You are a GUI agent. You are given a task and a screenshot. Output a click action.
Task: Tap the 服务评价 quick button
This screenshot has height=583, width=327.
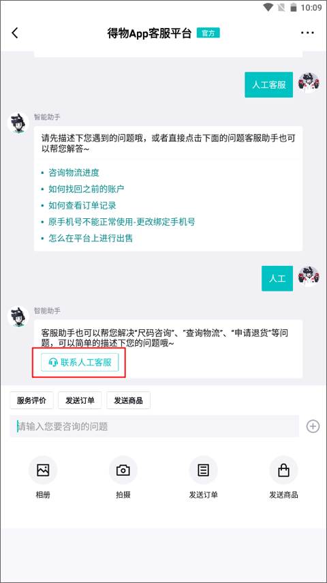[31, 400]
